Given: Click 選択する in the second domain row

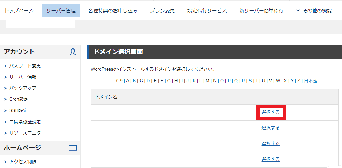Looking at the screenshot, I should [x=270, y=128].
